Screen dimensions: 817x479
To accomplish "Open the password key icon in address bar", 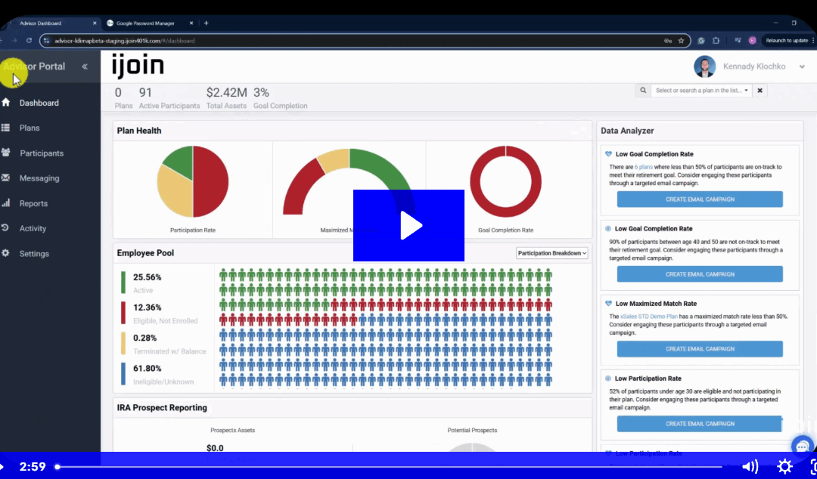I will click(667, 41).
